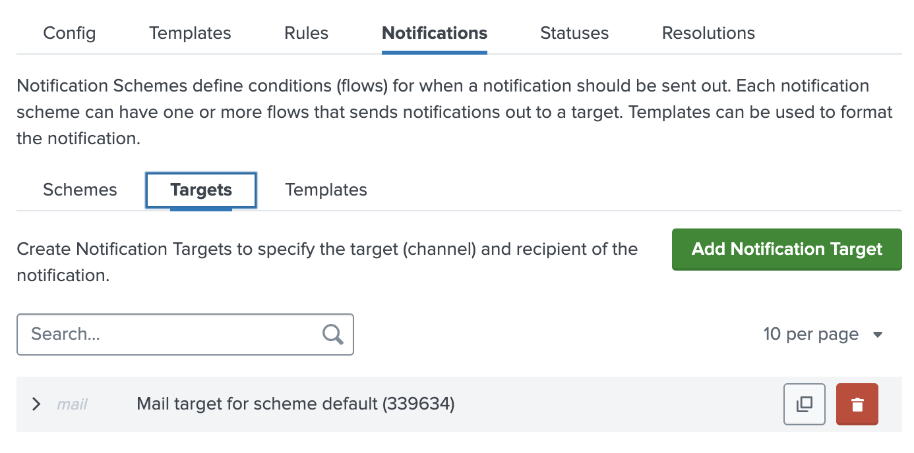Select the Targets sub-tab

click(201, 190)
